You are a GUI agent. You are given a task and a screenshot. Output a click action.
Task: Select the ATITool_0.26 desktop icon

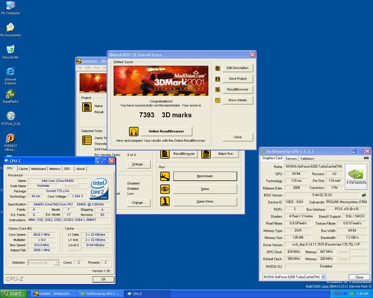[11, 118]
